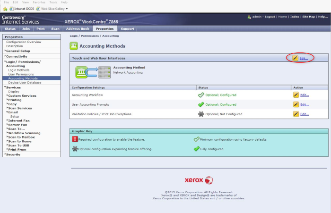This screenshot has width=331, height=213.
Task: Select Login Methods in sidebar
Action: [x=18, y=70]
